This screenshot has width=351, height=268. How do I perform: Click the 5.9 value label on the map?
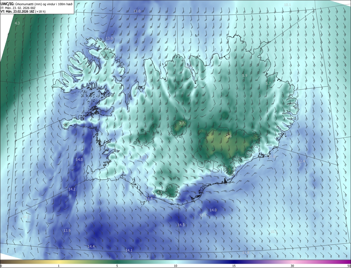tap(245, 75)
